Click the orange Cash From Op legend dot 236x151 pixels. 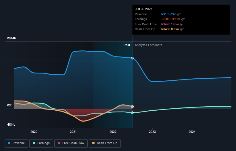(x=93, y=143)
